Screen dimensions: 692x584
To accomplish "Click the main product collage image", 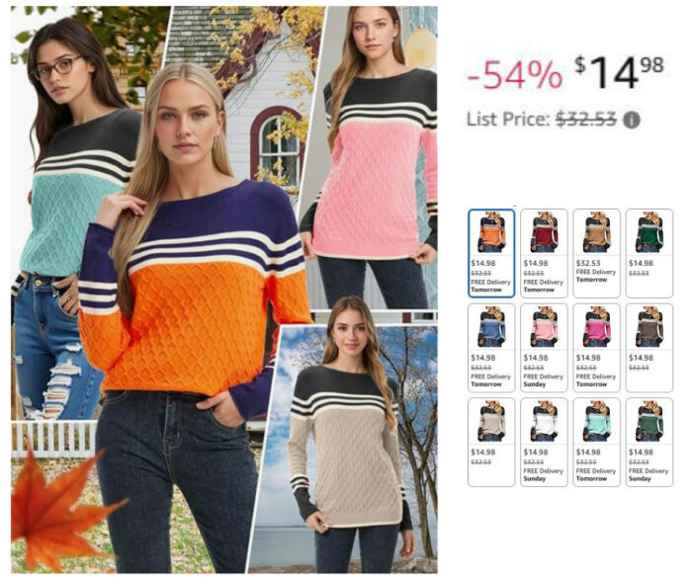I will (x=224, y=290).
